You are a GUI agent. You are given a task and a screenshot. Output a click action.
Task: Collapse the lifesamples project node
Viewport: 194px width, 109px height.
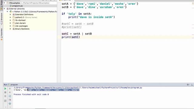[x=5, y=3]
